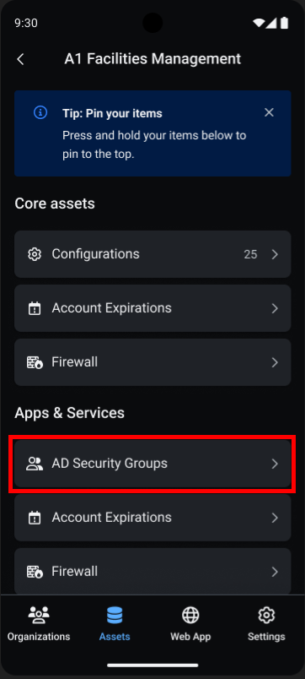Dismiss the Pin your items tip
Viewport: 305px width, 679px height.
pyautogui.click(x=269, y=113)
